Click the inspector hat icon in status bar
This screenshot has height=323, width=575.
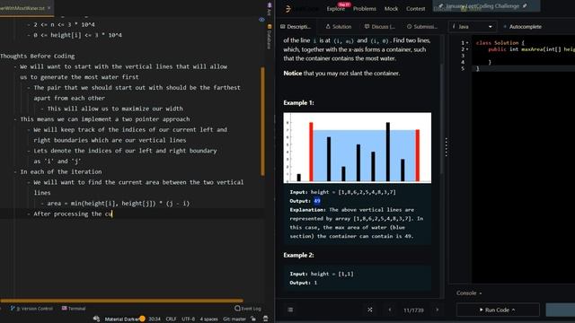tap(266, 319)
